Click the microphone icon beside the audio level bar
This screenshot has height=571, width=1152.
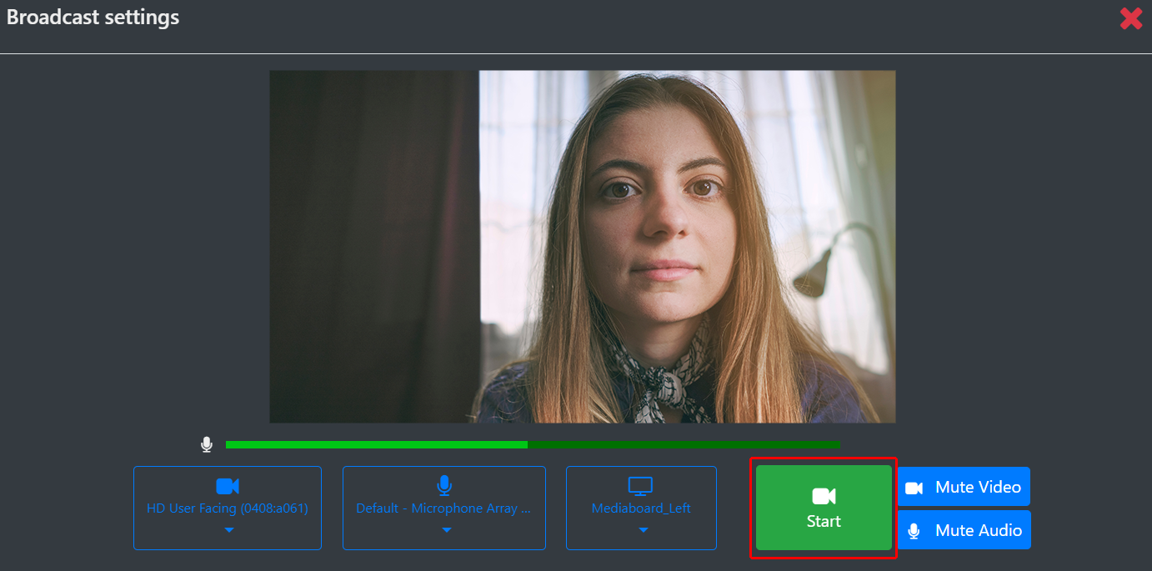pyautogui.click(x=207, y=445)
